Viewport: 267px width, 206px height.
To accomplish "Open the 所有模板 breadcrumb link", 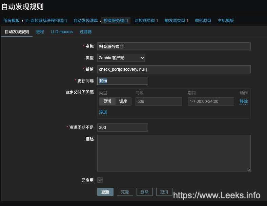I will pyautogui.click(x=12, y=21).
